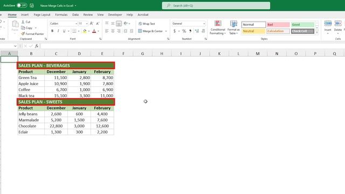Click the Borders icon

74,31
